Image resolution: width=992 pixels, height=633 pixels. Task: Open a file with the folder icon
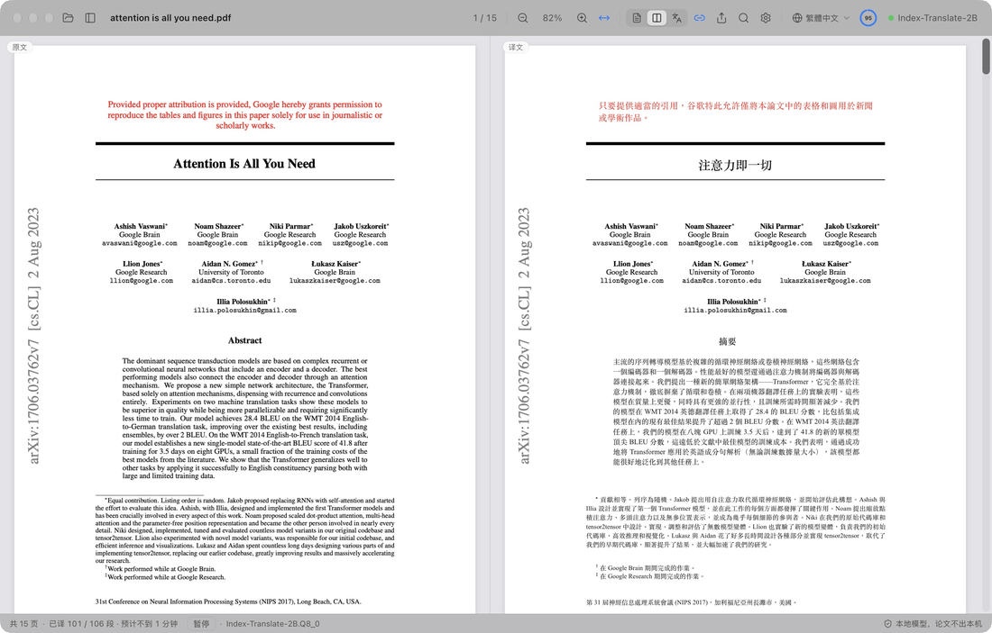[68, 18]
